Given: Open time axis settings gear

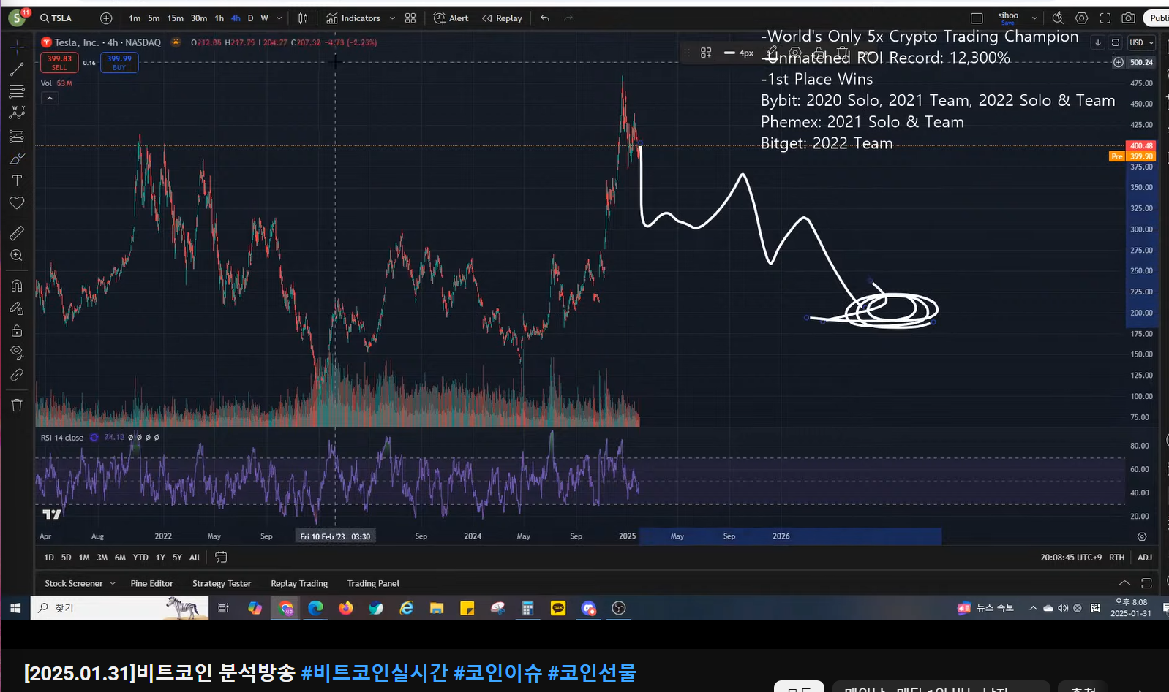Looking at the screenshot, I should tap(1142, 536).
